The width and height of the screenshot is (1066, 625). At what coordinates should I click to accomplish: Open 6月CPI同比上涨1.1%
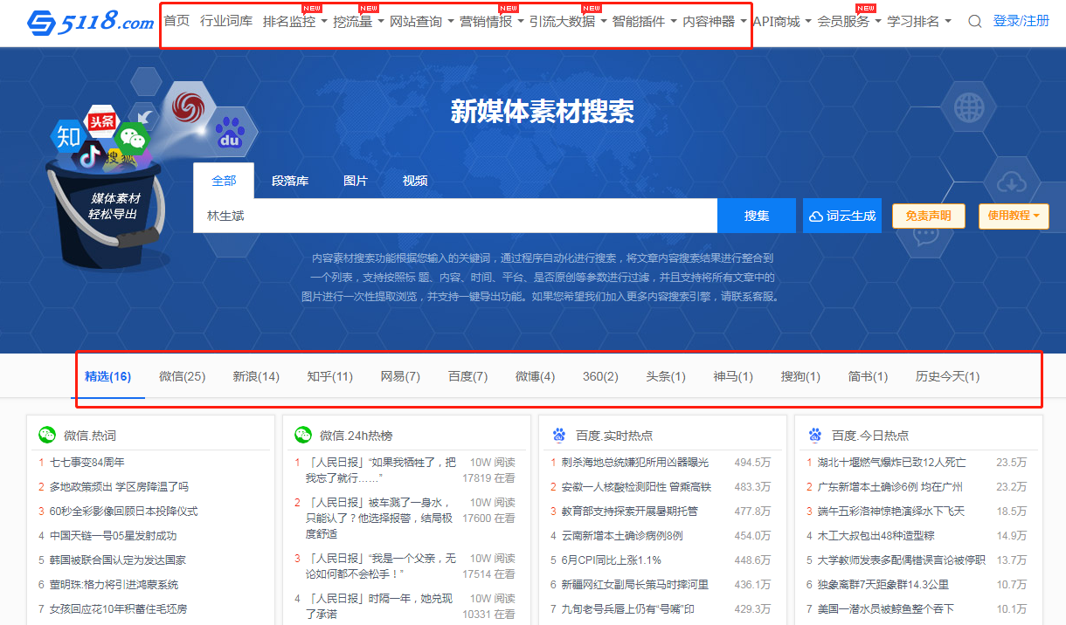click(611, 560)
